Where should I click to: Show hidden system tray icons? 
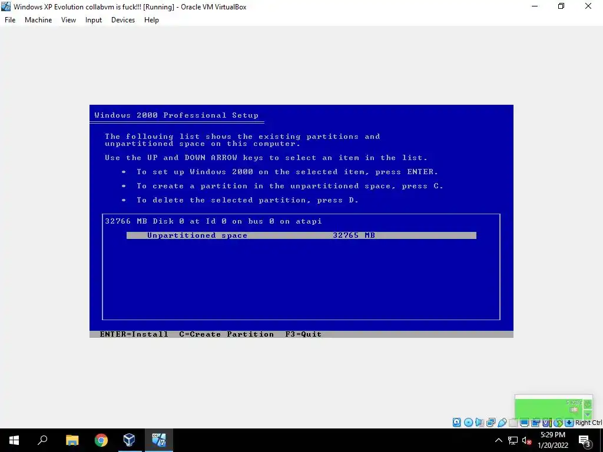pos(498,440)
